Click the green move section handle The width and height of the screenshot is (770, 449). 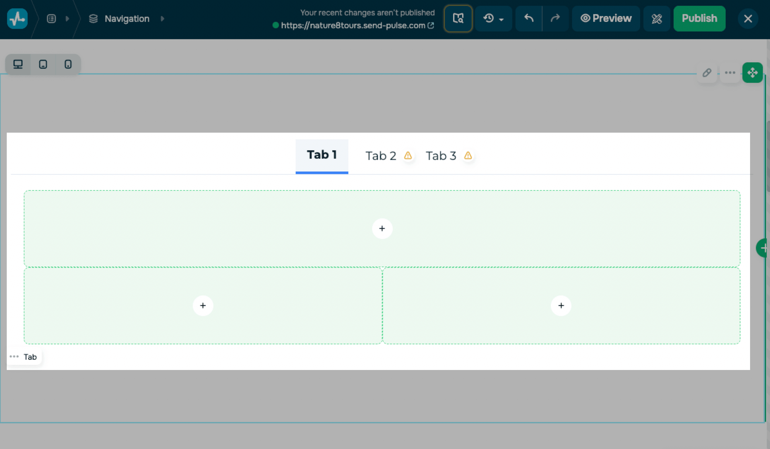(x=752, y=73)
